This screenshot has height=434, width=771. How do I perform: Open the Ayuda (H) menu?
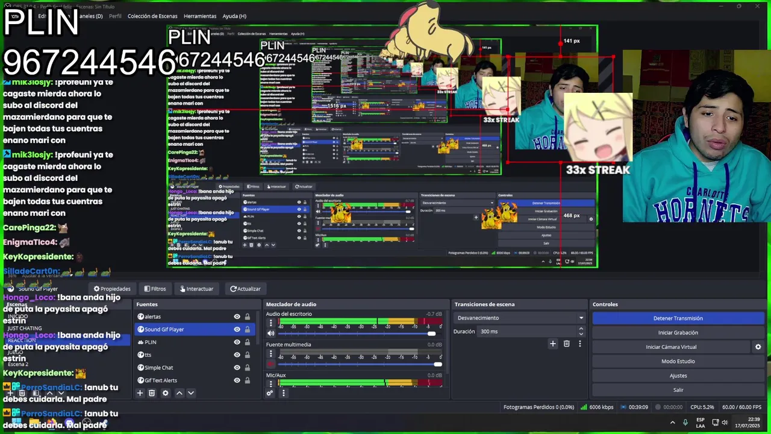click(x=234, y=16)
